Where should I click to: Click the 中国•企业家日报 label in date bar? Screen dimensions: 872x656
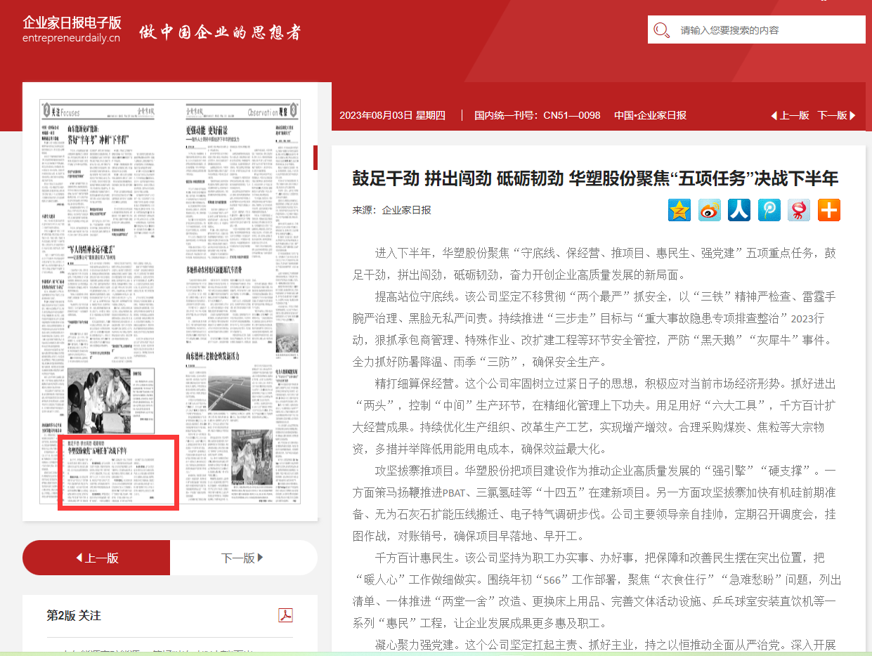(650, 115)
